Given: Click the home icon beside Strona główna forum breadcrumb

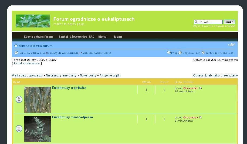Looking at the screenshot, I should pos(16,46).
